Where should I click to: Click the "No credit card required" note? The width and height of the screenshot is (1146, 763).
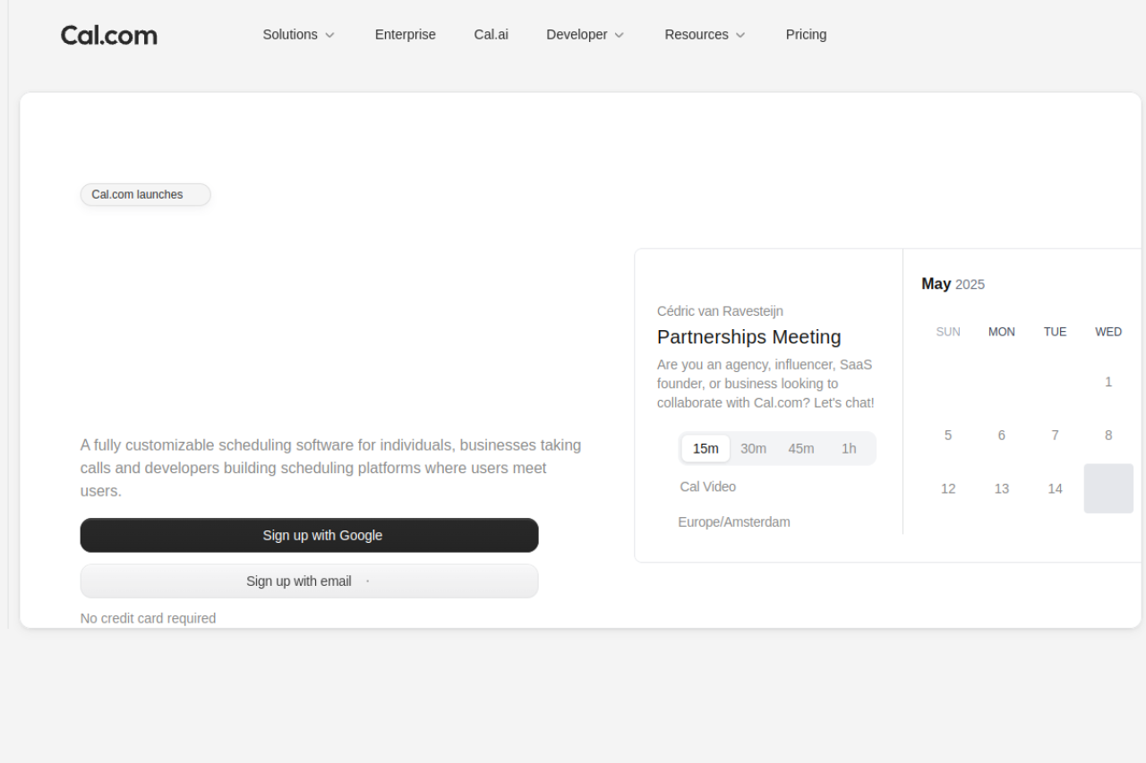pyautogui.click(x=149, y=618)
